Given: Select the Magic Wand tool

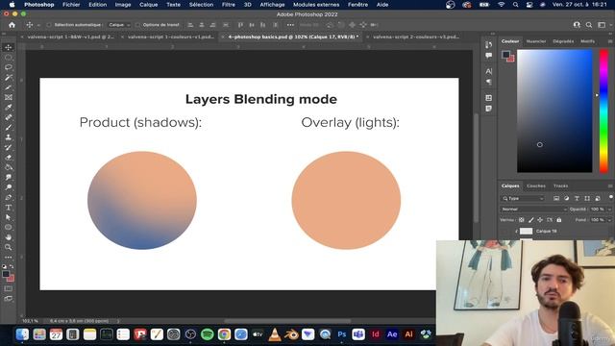Looking at the screenshot, I should 9,77.
